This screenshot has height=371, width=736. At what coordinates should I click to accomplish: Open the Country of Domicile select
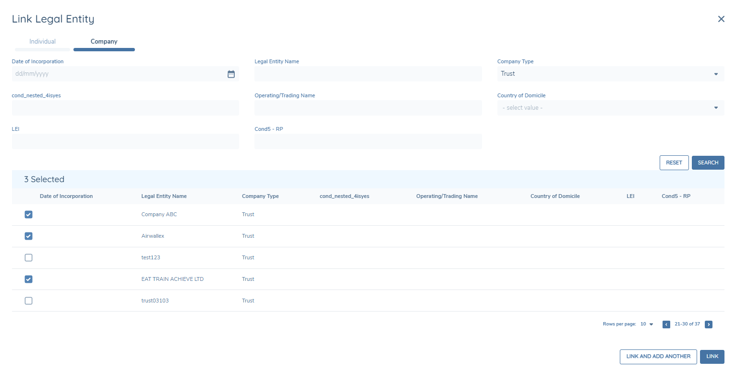pos(610,107)
